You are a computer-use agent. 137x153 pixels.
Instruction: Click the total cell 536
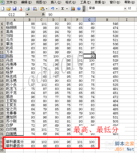click(107, 44)
